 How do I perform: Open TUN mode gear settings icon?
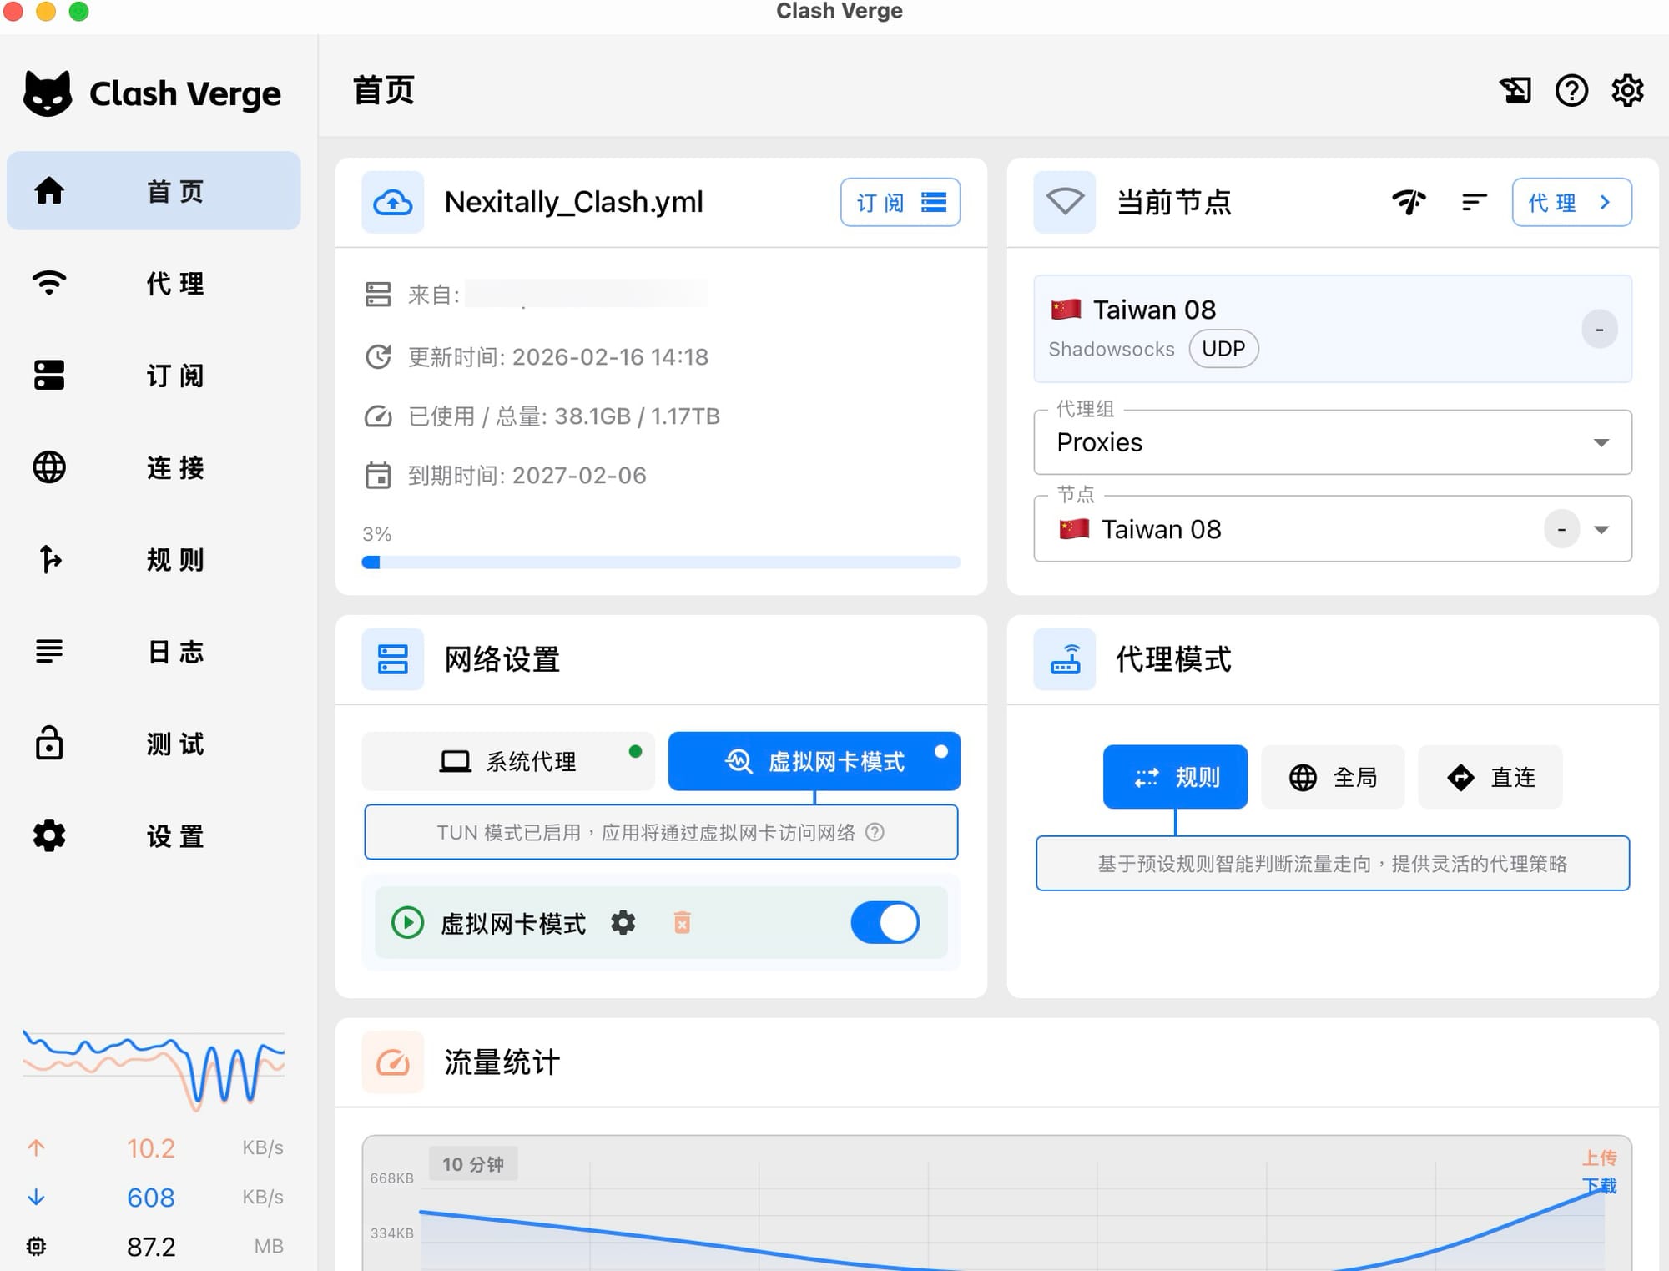623,923
